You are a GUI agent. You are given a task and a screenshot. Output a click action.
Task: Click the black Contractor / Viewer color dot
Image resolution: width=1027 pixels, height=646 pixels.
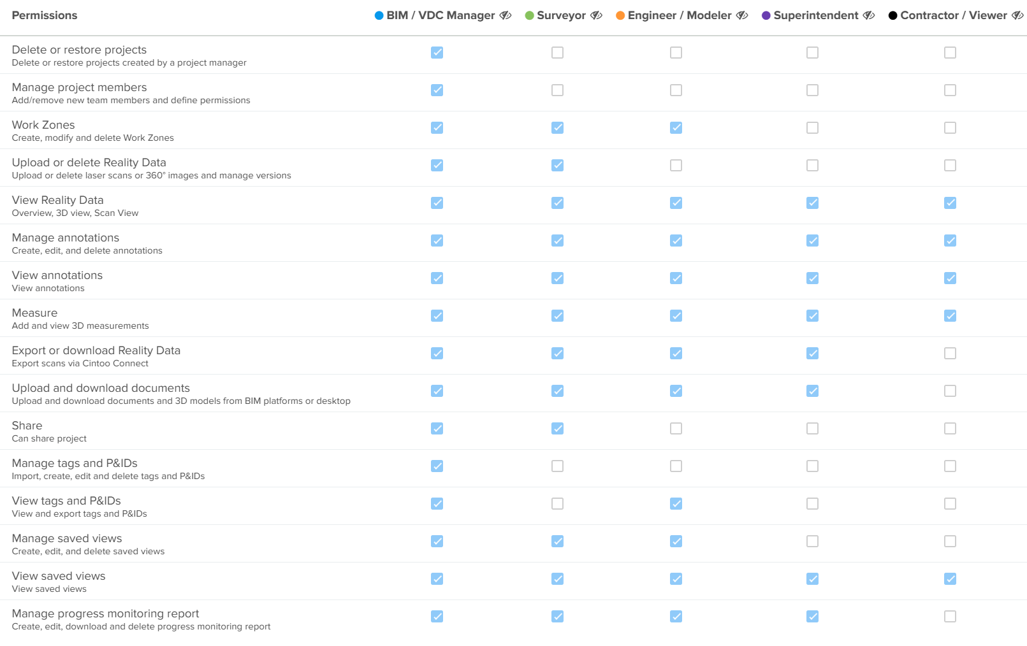(892, 15)
